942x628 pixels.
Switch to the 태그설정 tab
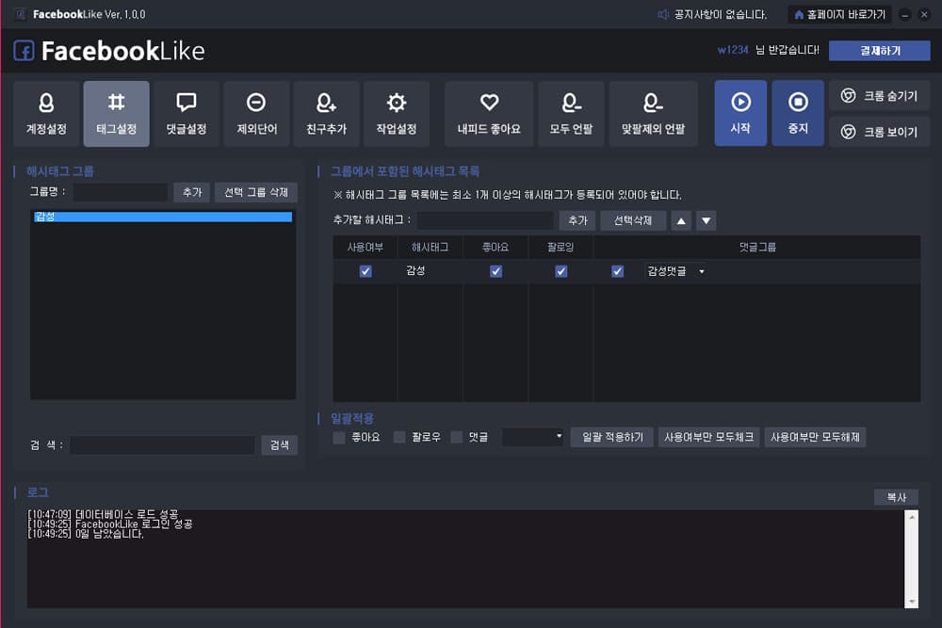[117, 114]
